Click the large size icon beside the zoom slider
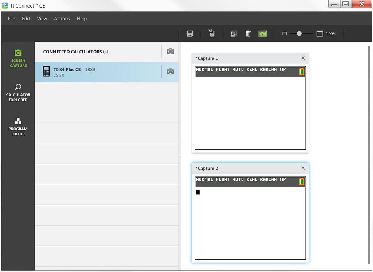 [320, 34]
